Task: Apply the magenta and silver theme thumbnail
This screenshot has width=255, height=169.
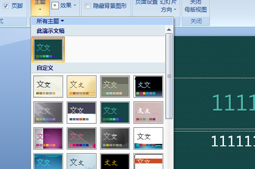Action: coord(48,138)
